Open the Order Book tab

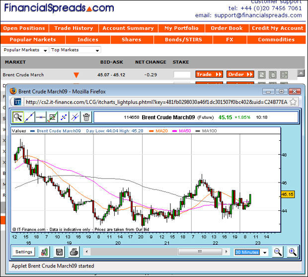point(227,28)
